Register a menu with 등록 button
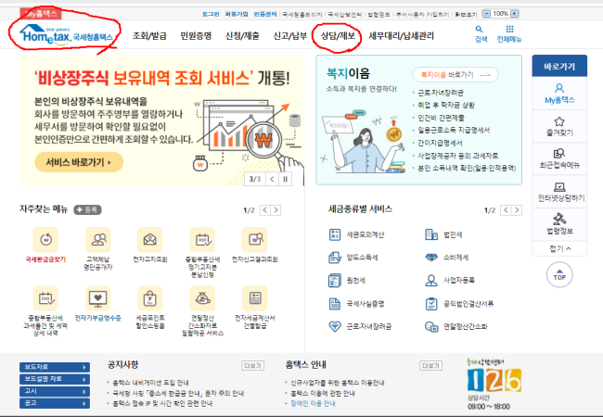The width and height of the screenshot is (603, 417). [88, 209]
